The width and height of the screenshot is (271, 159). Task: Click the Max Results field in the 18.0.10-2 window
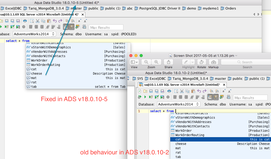click(250, 98)
